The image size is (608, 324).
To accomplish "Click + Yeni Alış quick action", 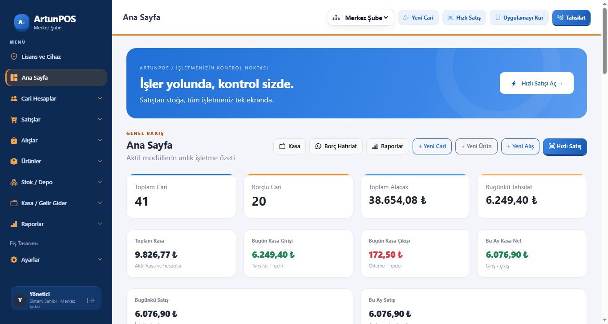I will click(520, 146).
